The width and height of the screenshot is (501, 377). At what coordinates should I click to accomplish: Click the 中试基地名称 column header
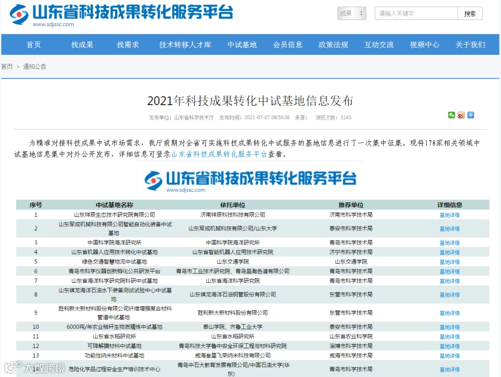point(115,205)
